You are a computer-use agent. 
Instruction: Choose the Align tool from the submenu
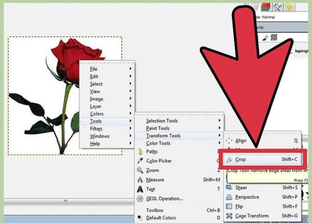click(263, 141)
